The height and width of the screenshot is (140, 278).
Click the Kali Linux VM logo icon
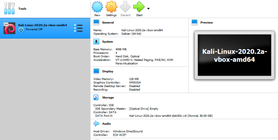coord(9,28)
